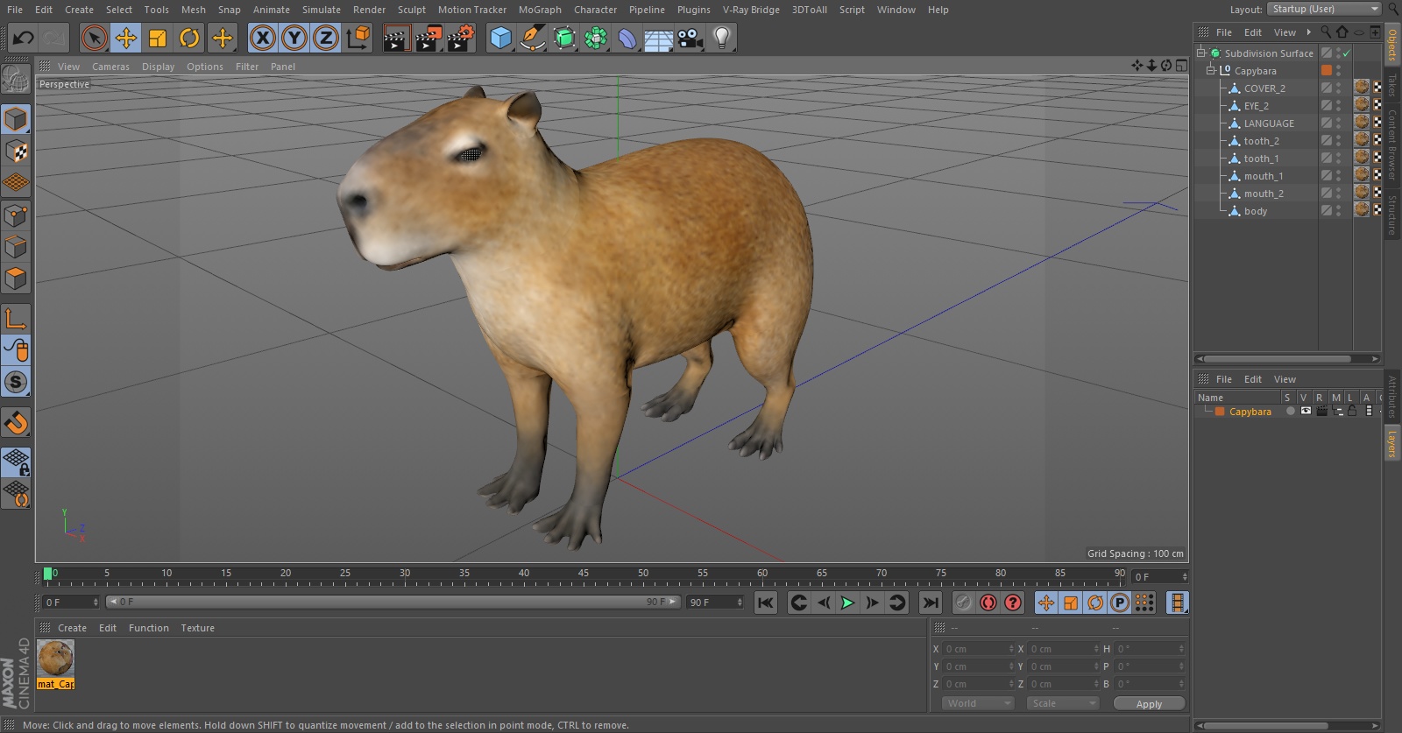The width and height of the screenshot is (1402, 733).
Task: Collapse the Subdivision Surface tree node
Action: (1201, 53)
